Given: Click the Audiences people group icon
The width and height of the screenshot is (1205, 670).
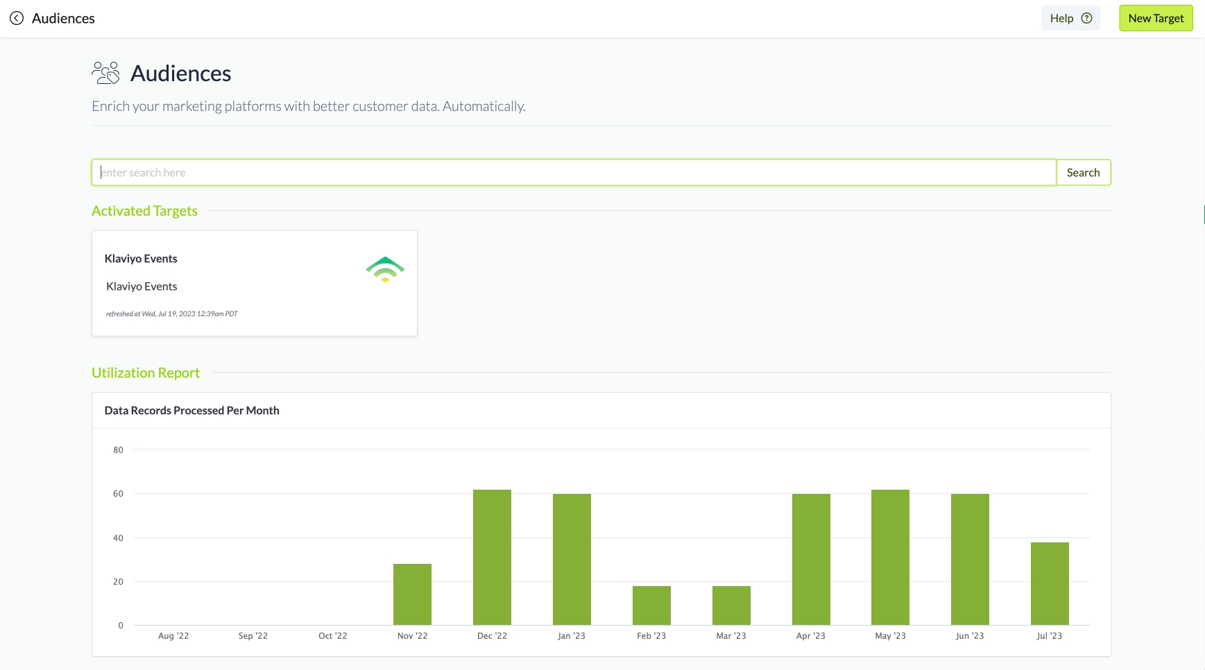Looking at the screenshot, I should (105, 73).
